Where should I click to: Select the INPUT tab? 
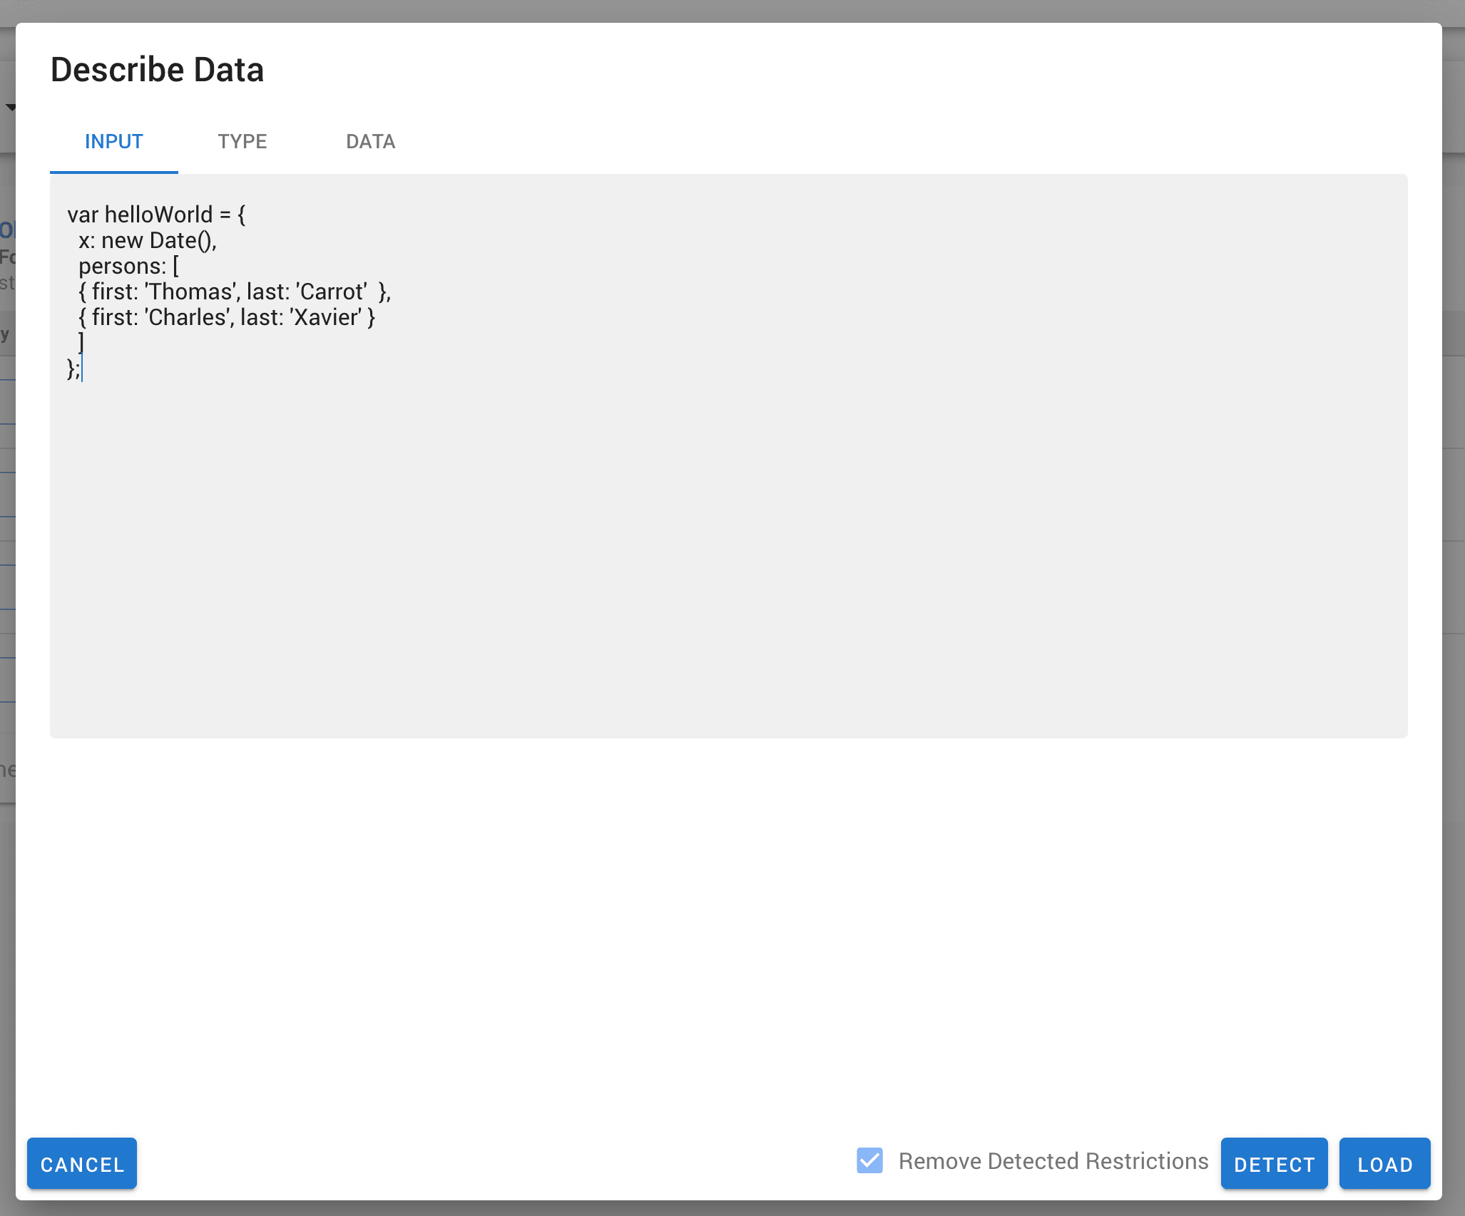coord(113,142)
